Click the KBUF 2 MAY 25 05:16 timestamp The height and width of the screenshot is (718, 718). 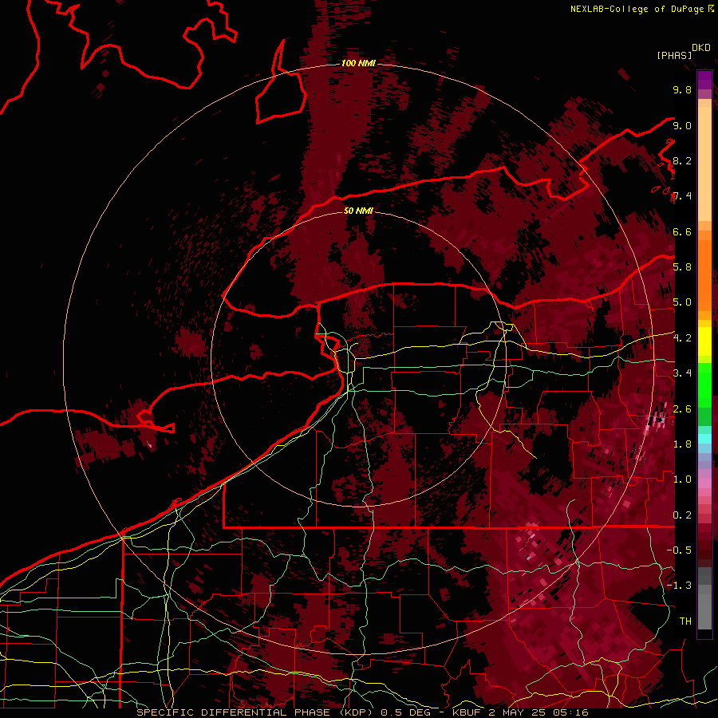tap(520, 712)
